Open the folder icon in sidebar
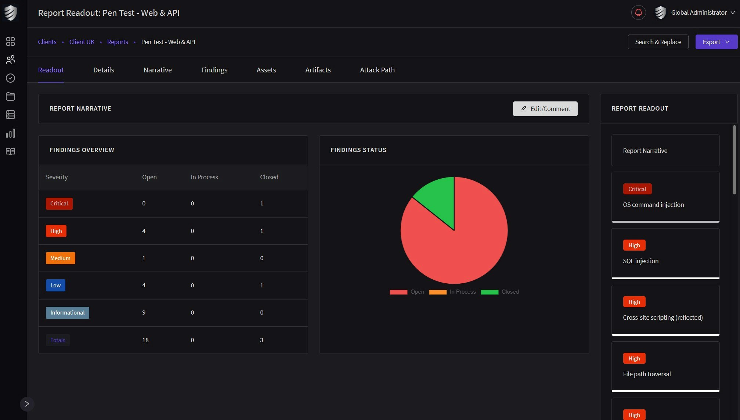 pyautogui.click(x=11, y=96)
